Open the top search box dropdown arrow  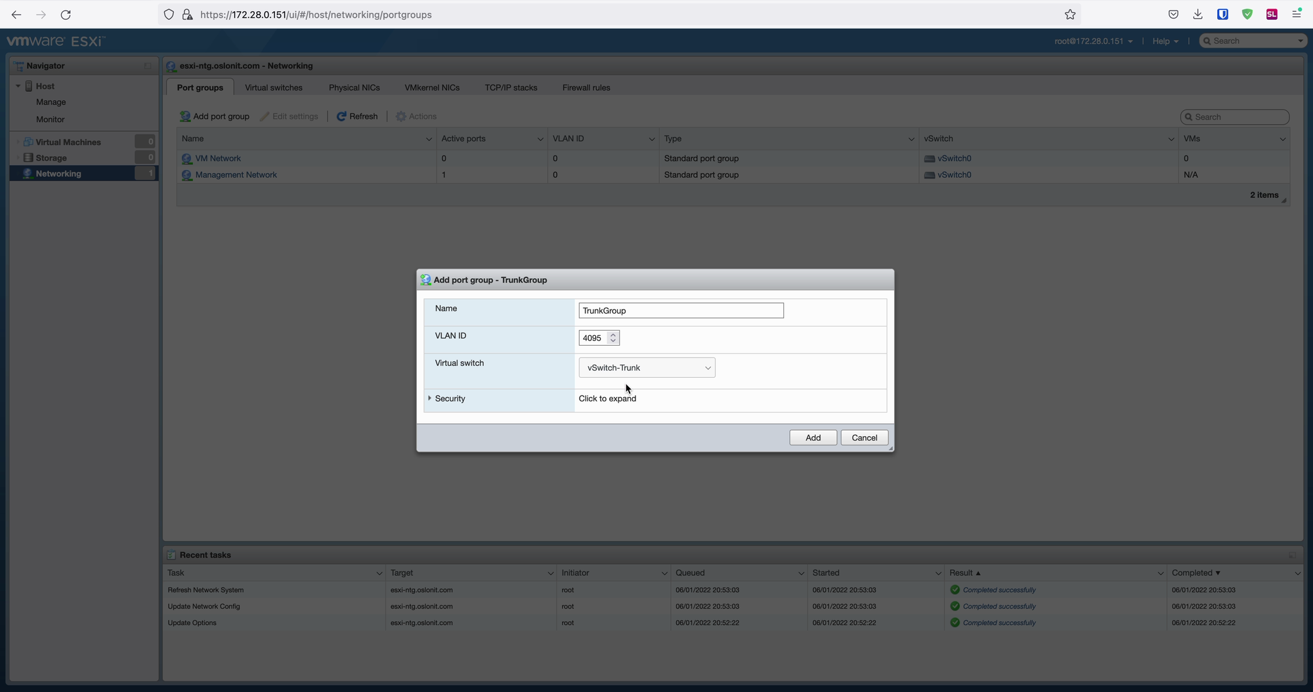click(x=1300, y=41)
